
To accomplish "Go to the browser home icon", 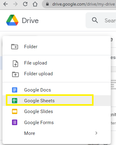I will tap(35, 4).
